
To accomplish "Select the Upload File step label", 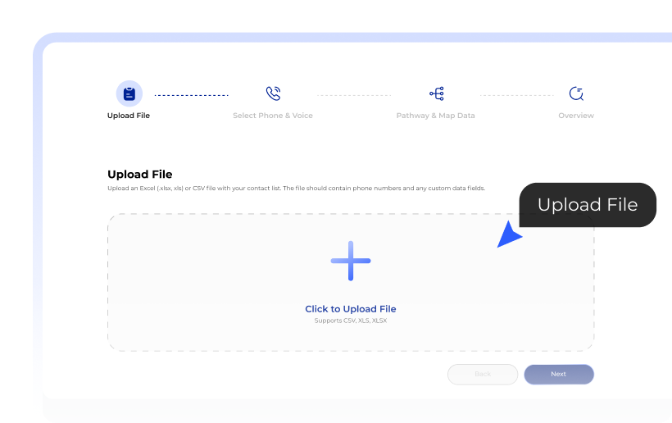I will 129,116.
